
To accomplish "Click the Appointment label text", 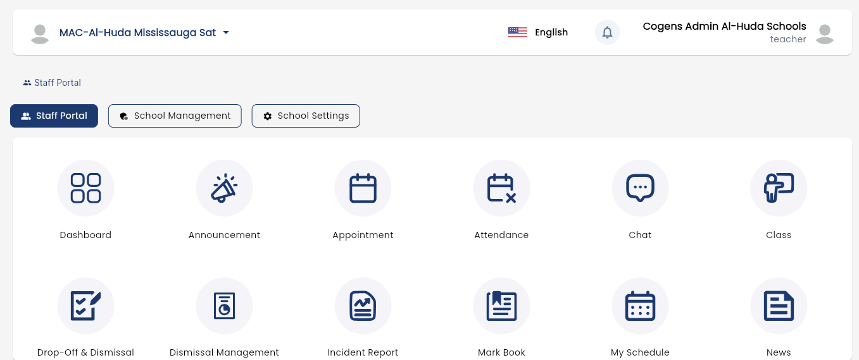I will (x=363, y=235).
